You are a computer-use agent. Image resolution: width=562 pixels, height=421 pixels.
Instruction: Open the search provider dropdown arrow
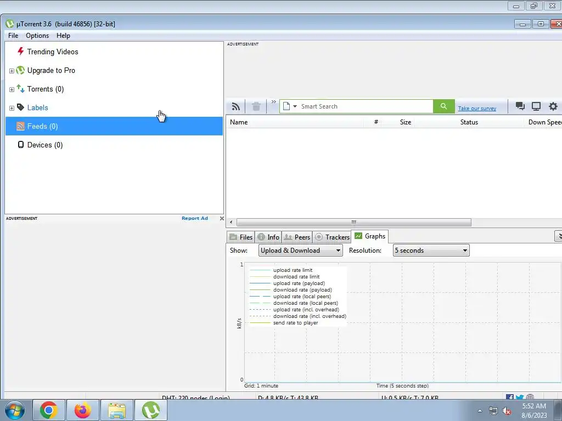click(x=295, y=106)
